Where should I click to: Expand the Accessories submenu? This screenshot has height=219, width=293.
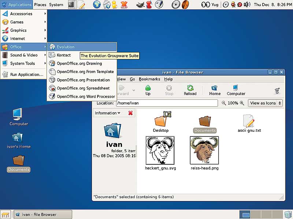point(24,14)
